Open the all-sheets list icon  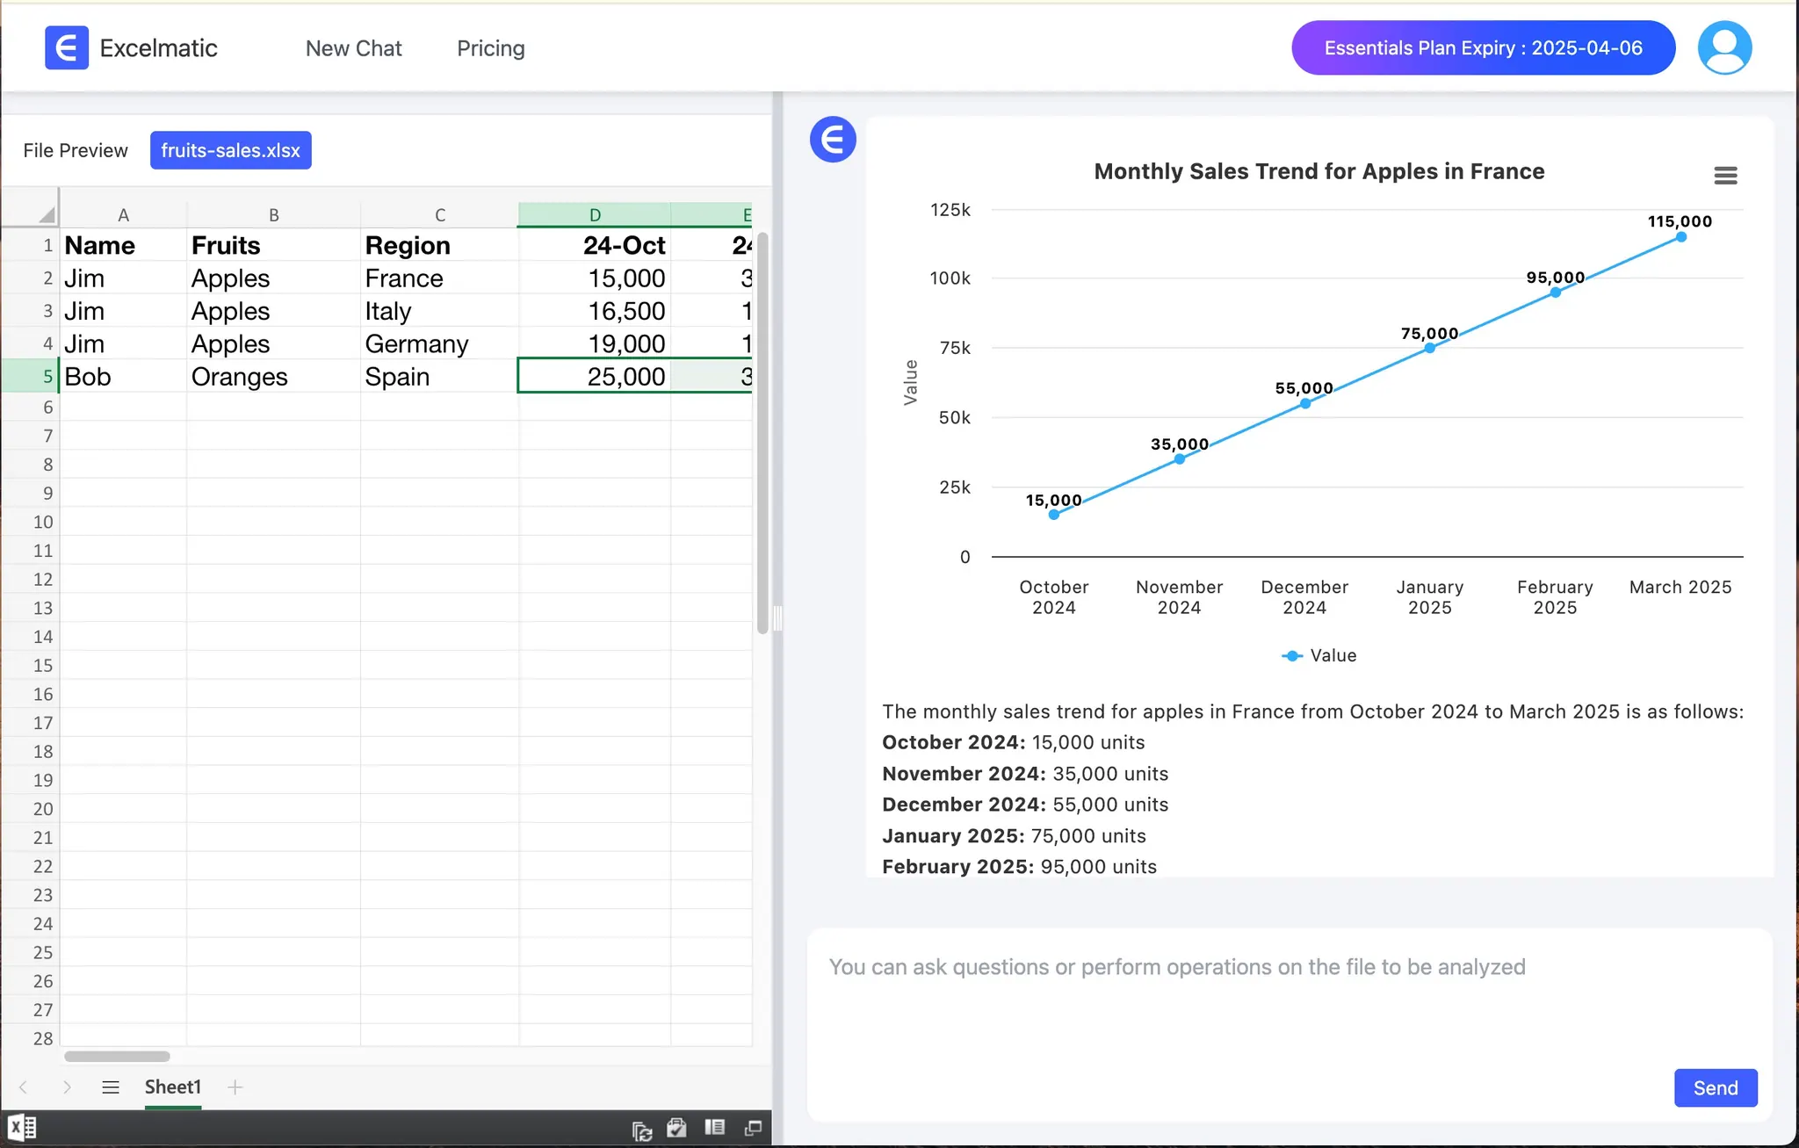click(111, 1087)
